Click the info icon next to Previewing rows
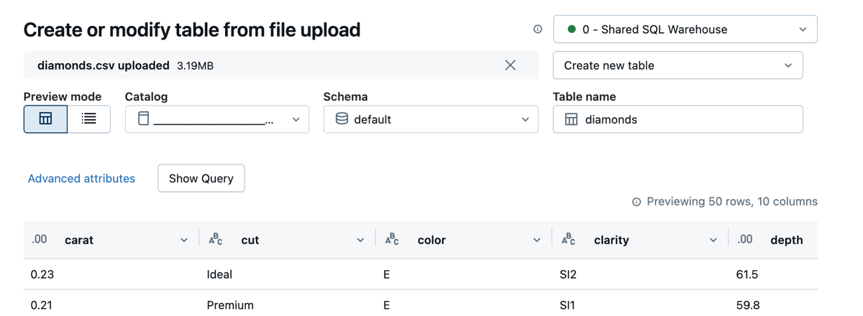Image resolution: width=863 pixels, height=316 pixels. coord(636,202)
